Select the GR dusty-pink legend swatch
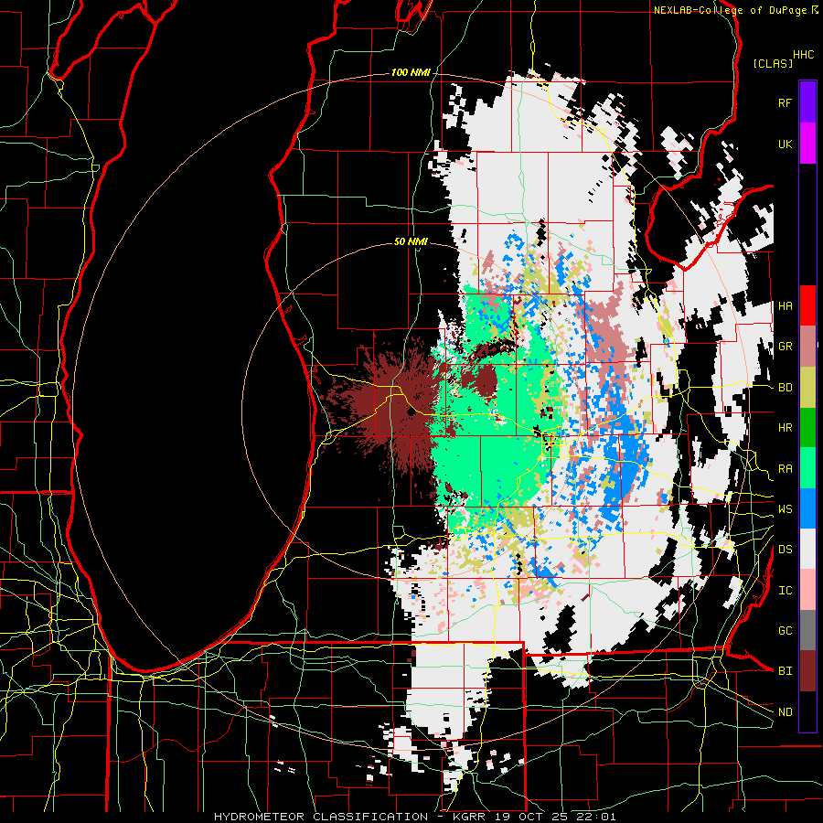The width and height of the screenshot is (823, 823). pos(807,347)
